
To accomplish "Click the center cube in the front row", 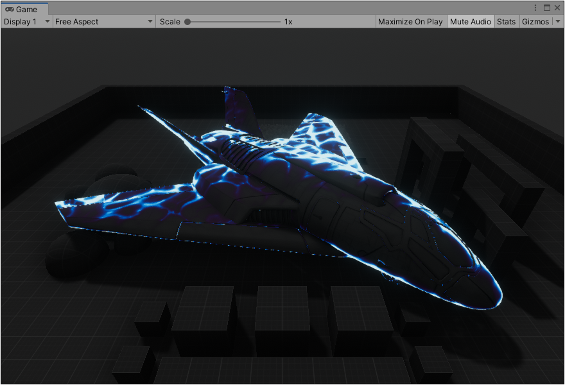I will (282, 314).
